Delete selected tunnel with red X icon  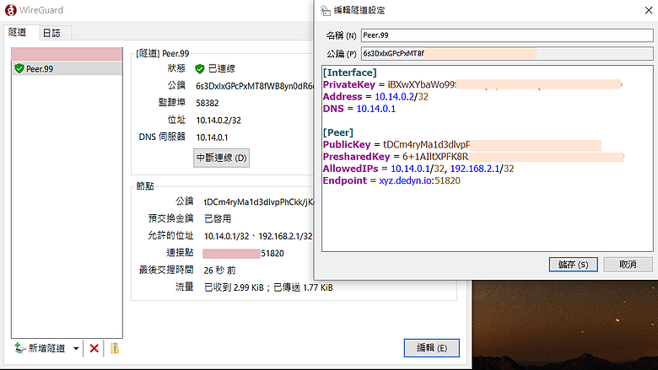coord(94,348)
